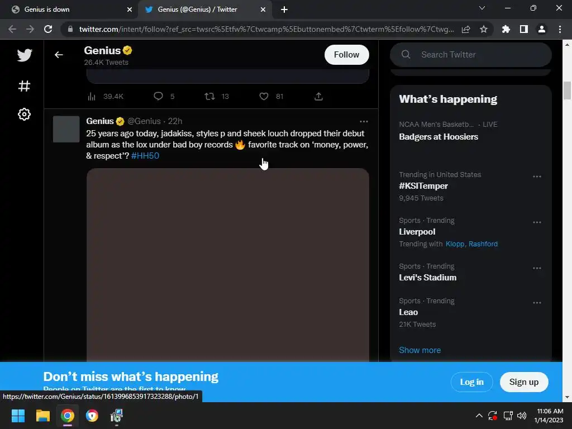Open Brave browser from taskbar
The width and height of the screenshot is (572, 429).
[92, 416]
